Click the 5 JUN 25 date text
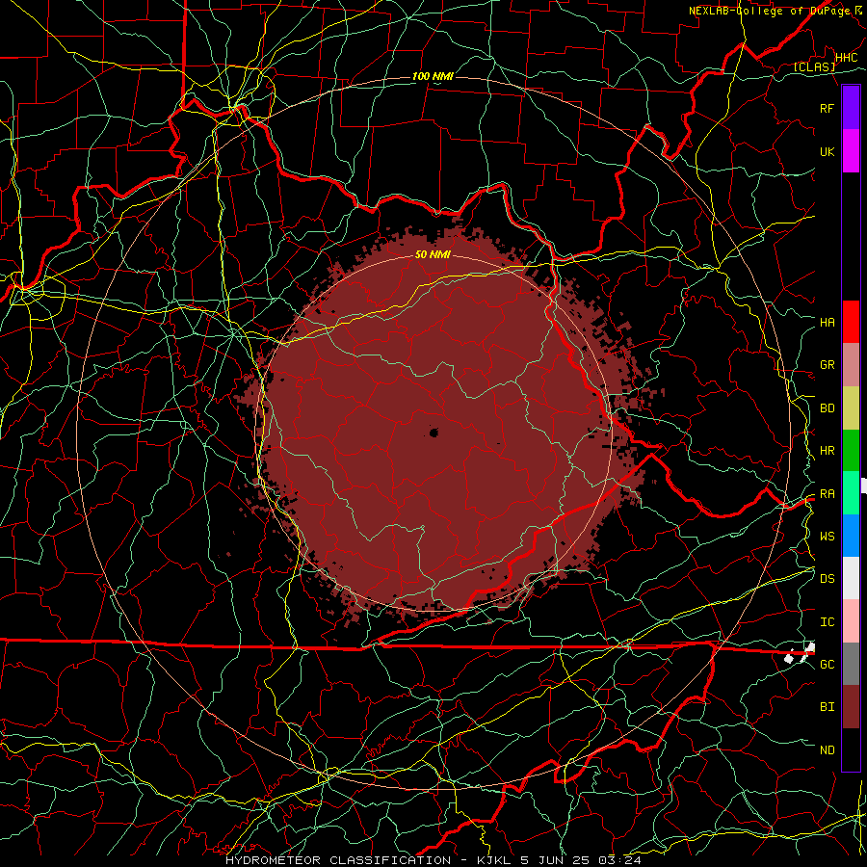The height and width of the screenshot is (867, 867). (556, 860)
